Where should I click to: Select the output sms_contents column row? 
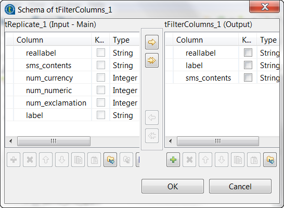pos(223,78)
